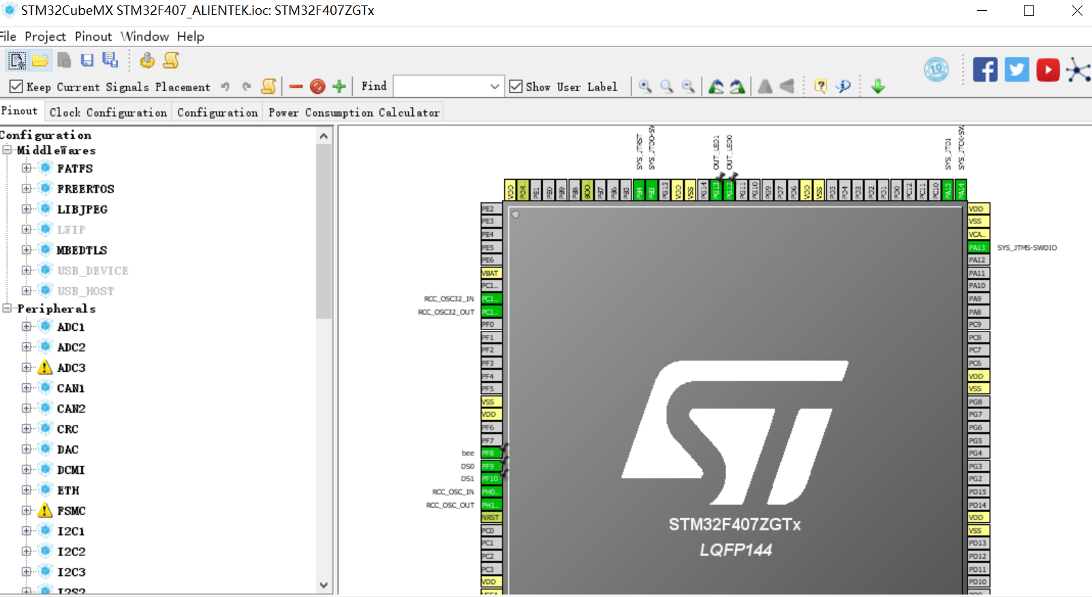The image size is (1092, 597).
Task: Open the YouTube link icon
Action: (x=1048, y=69)
